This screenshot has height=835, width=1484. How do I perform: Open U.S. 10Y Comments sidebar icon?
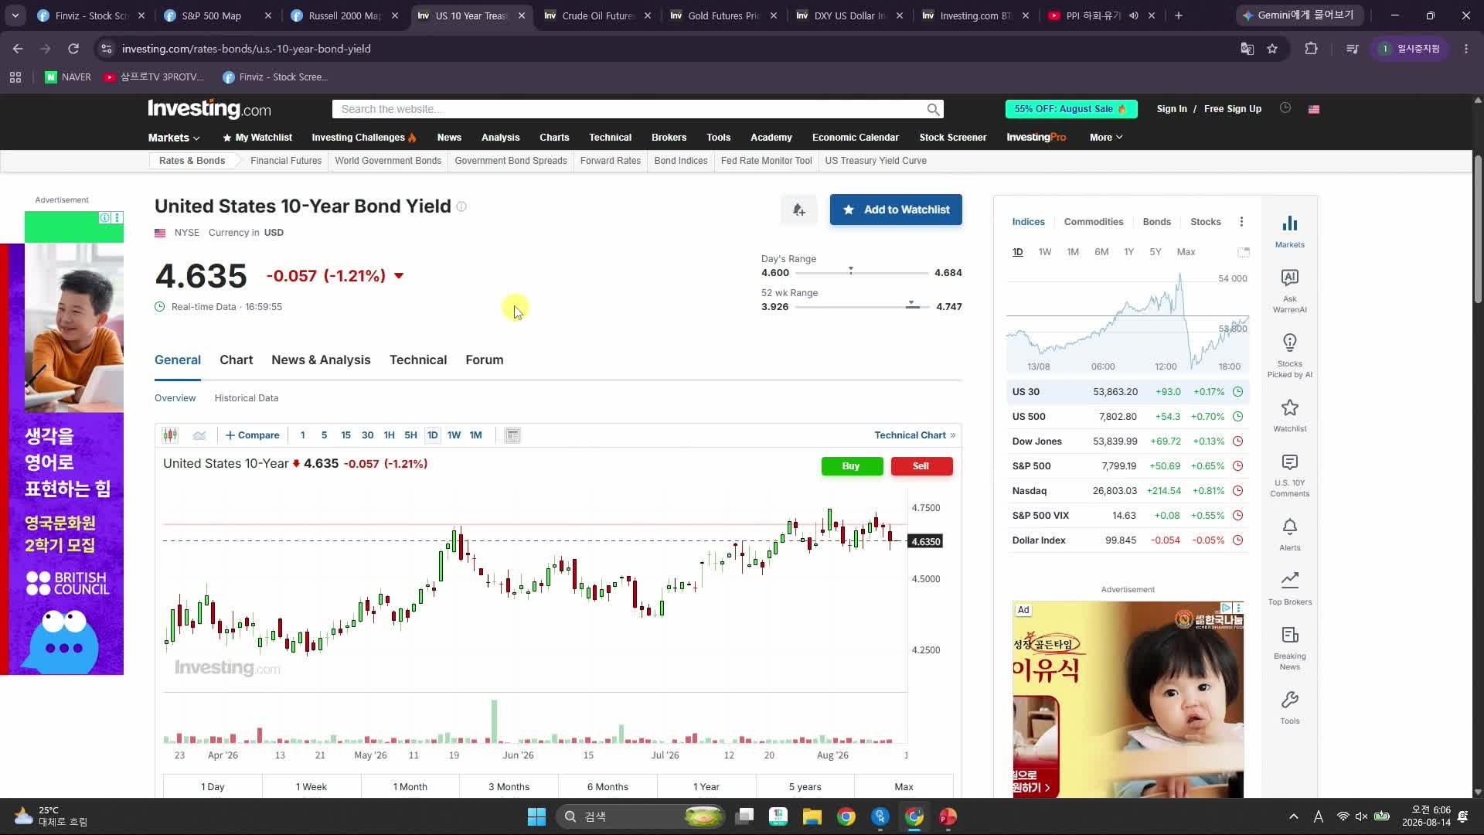(x=1289, y=475)
